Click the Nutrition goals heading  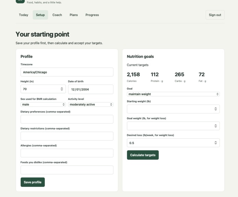coord(140,56)
